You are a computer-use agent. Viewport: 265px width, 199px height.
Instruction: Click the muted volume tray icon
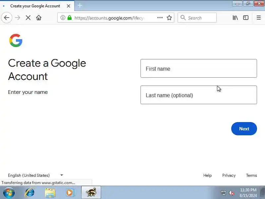[x=231, y=193]
